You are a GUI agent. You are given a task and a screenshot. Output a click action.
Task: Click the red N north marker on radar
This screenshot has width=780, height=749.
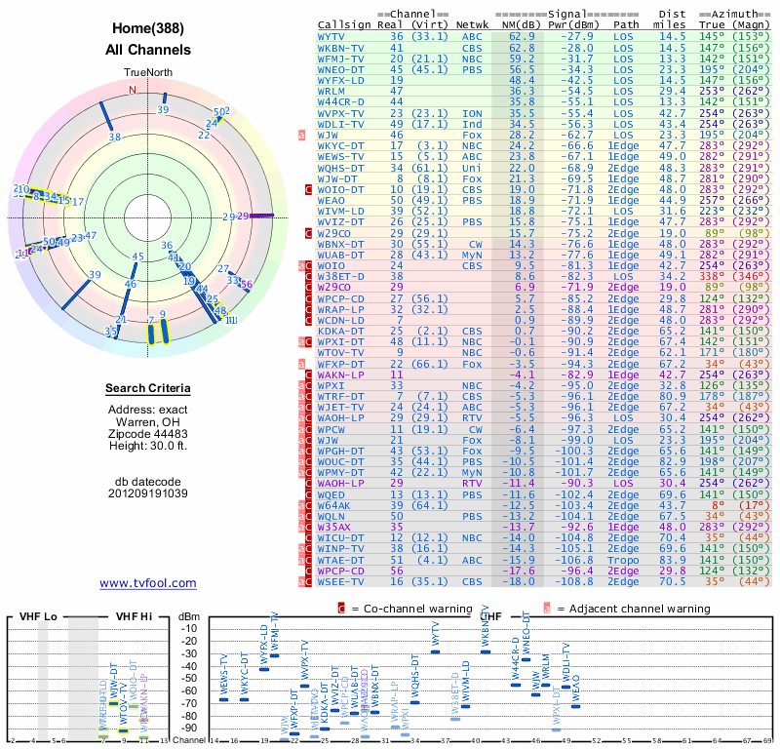coord(134,90)
